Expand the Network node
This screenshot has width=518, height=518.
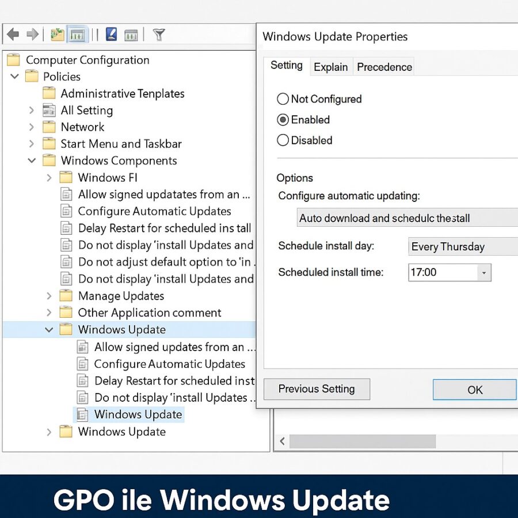click(x=32, y=127)
